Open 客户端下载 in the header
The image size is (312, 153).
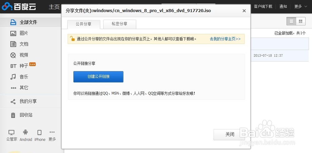coord(263,7)
